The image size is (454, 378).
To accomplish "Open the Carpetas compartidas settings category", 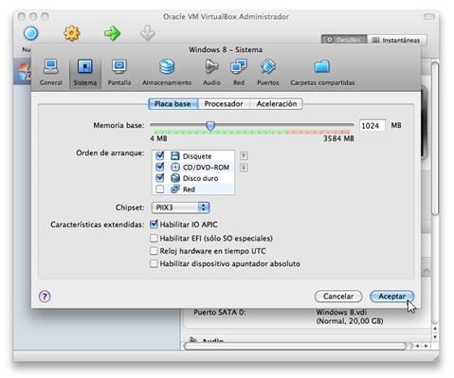I will click(x=322, y=72).
